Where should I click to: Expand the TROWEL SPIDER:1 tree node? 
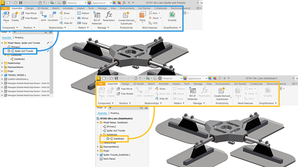(x=2, y=75)
